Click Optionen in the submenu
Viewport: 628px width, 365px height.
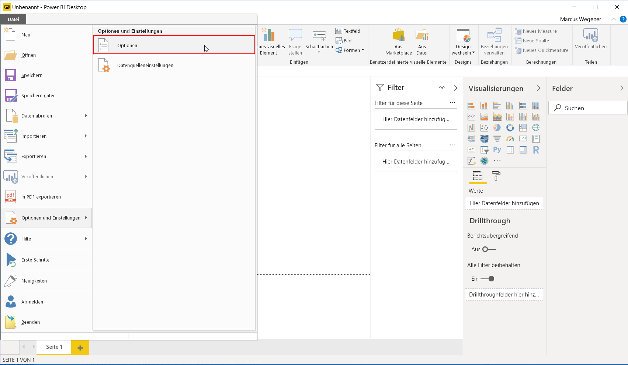tap(174, 45)
